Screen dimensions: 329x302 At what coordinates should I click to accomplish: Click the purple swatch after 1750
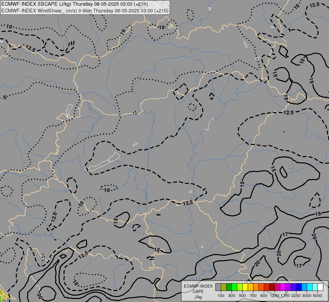pyautogui.click(x=288, y=287)
